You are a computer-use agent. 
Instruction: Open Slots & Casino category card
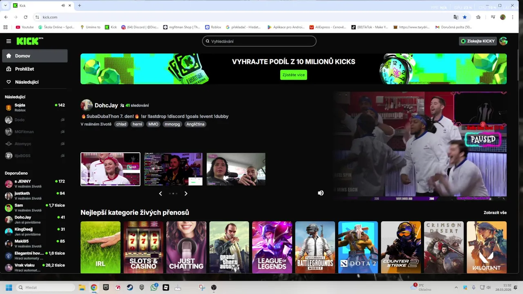click(x=143, y=247)
